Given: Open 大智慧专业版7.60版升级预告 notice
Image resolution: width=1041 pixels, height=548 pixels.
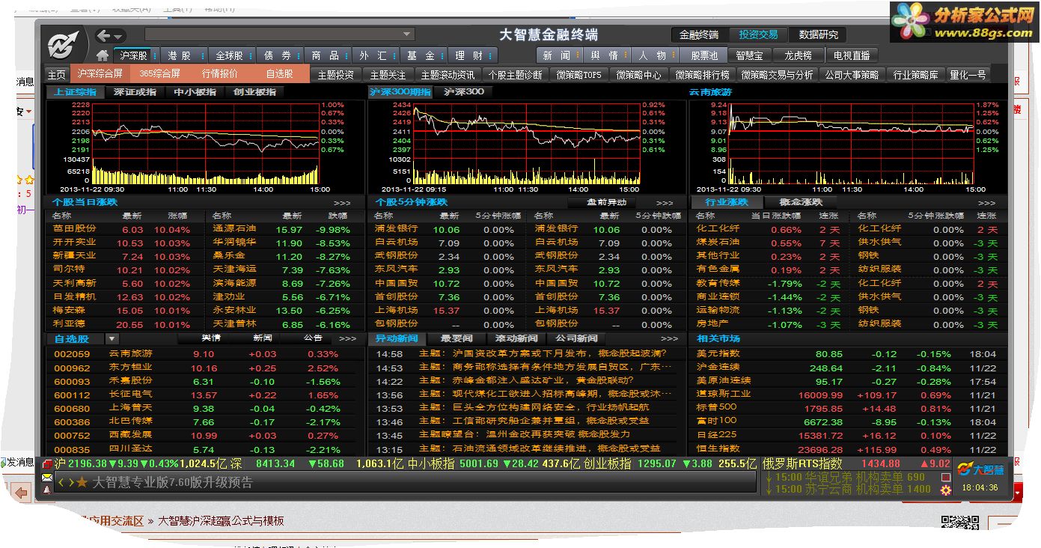Looking at the screenshot, I should point(173,483).
